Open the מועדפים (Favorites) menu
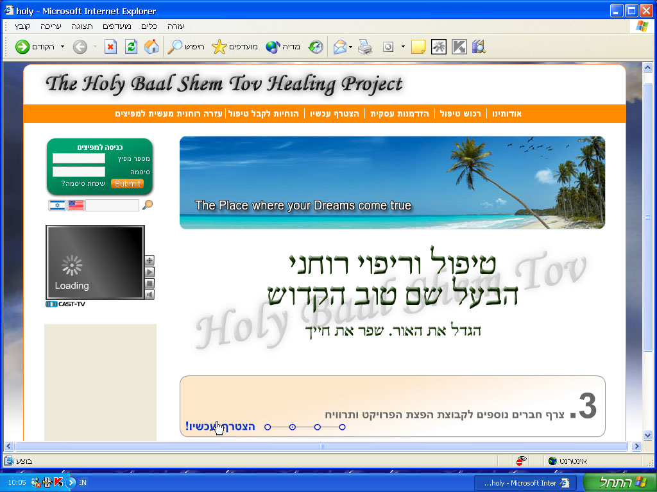The height and width of the screenshot is (492, 657). (x=117, y=26)
